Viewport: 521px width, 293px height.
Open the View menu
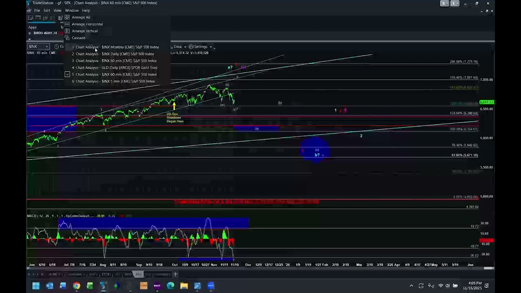57,10
